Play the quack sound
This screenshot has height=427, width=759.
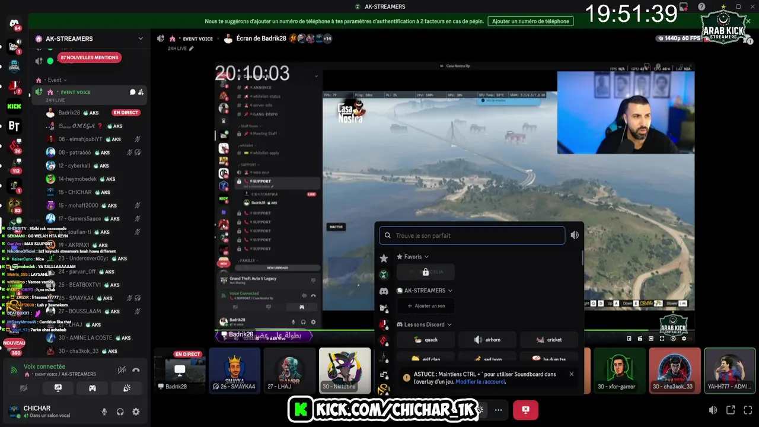pyautogui.click(x=426, y=340)
